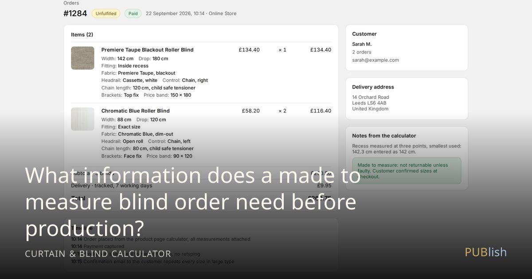The image size is (532, 279).
Task: Select the '2 orders' customer text
Action: (x=362, y=52)
